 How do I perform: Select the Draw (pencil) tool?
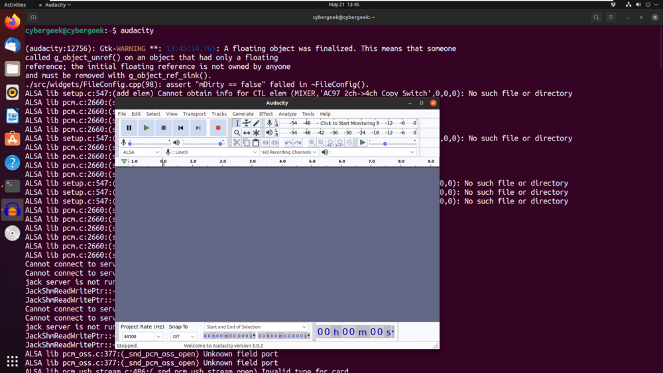[x=256, y=123]
